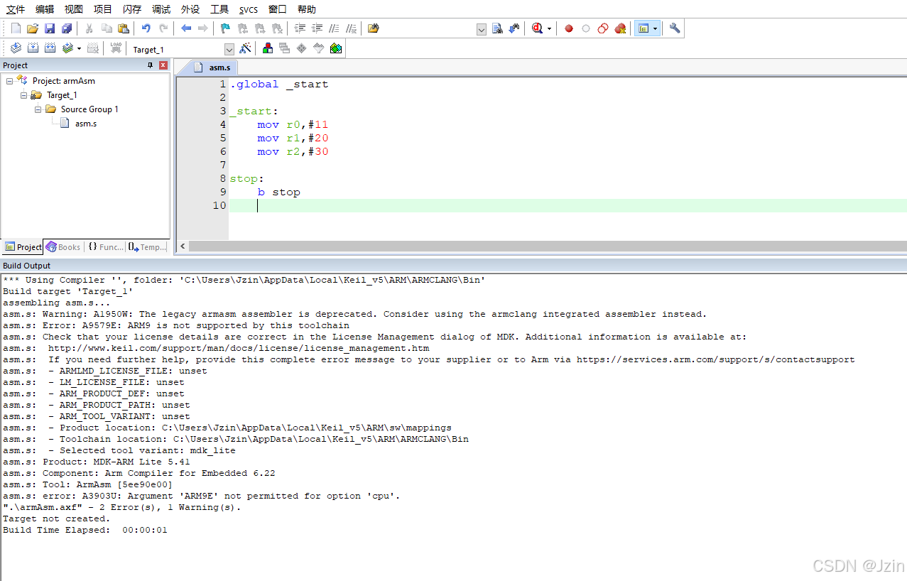Save all files icon
Screen dimensions: 907x581
click(x=67, y=28)
